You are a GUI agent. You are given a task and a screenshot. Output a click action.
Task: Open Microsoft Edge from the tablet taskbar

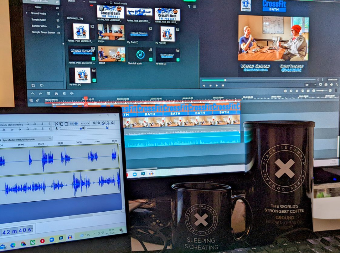pyautogui.click(x=13, y=245)
